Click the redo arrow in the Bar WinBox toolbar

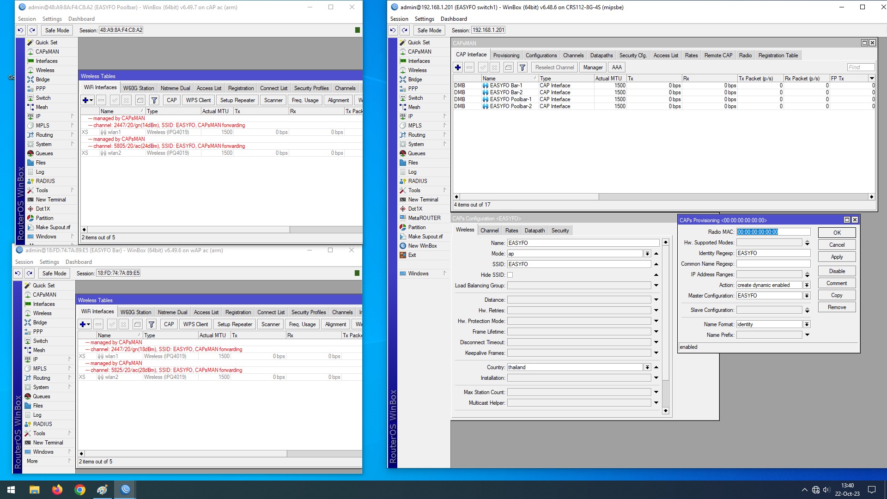pyautogui.click(x=29, y=273)
